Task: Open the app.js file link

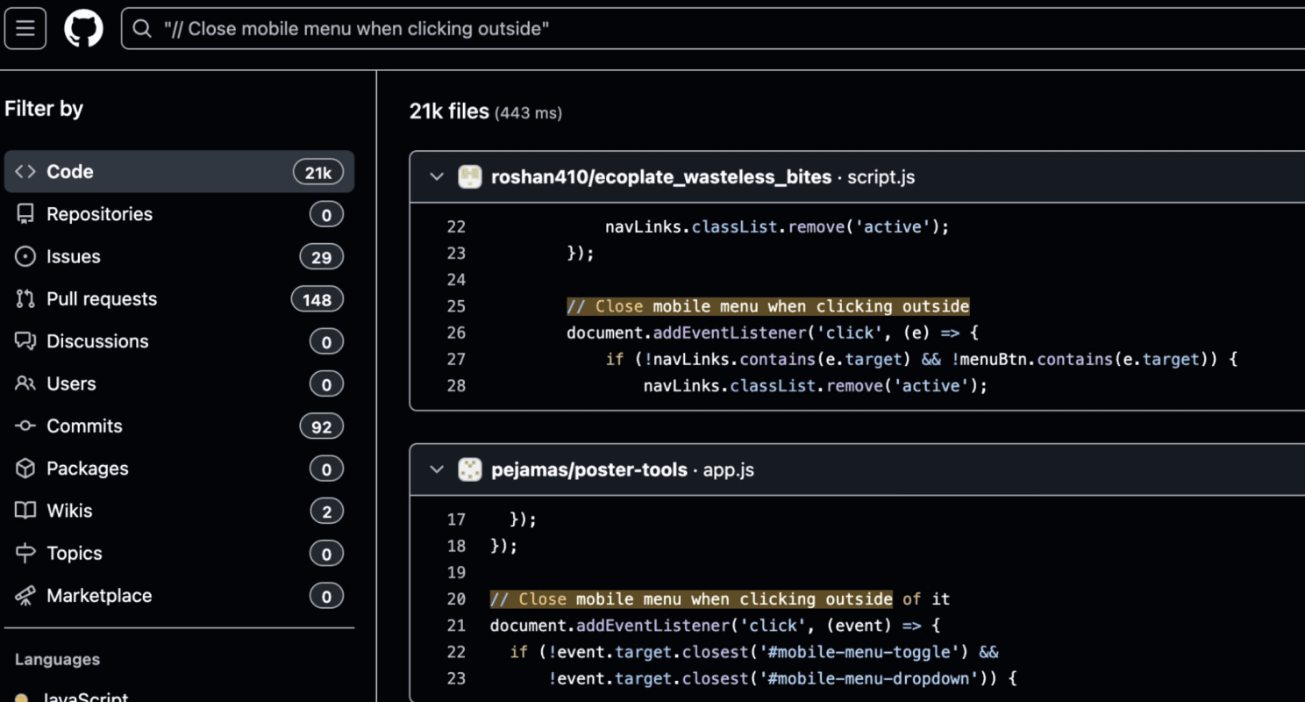Action: 729,470
